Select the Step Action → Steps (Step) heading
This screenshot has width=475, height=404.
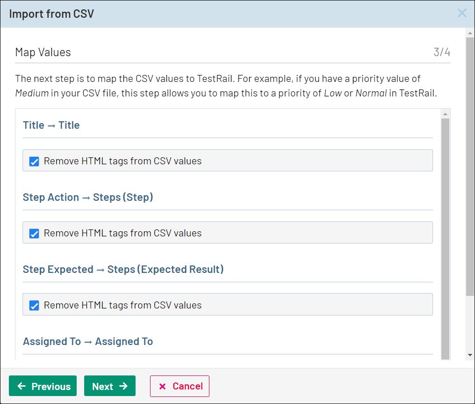click(x=88, y=198)
